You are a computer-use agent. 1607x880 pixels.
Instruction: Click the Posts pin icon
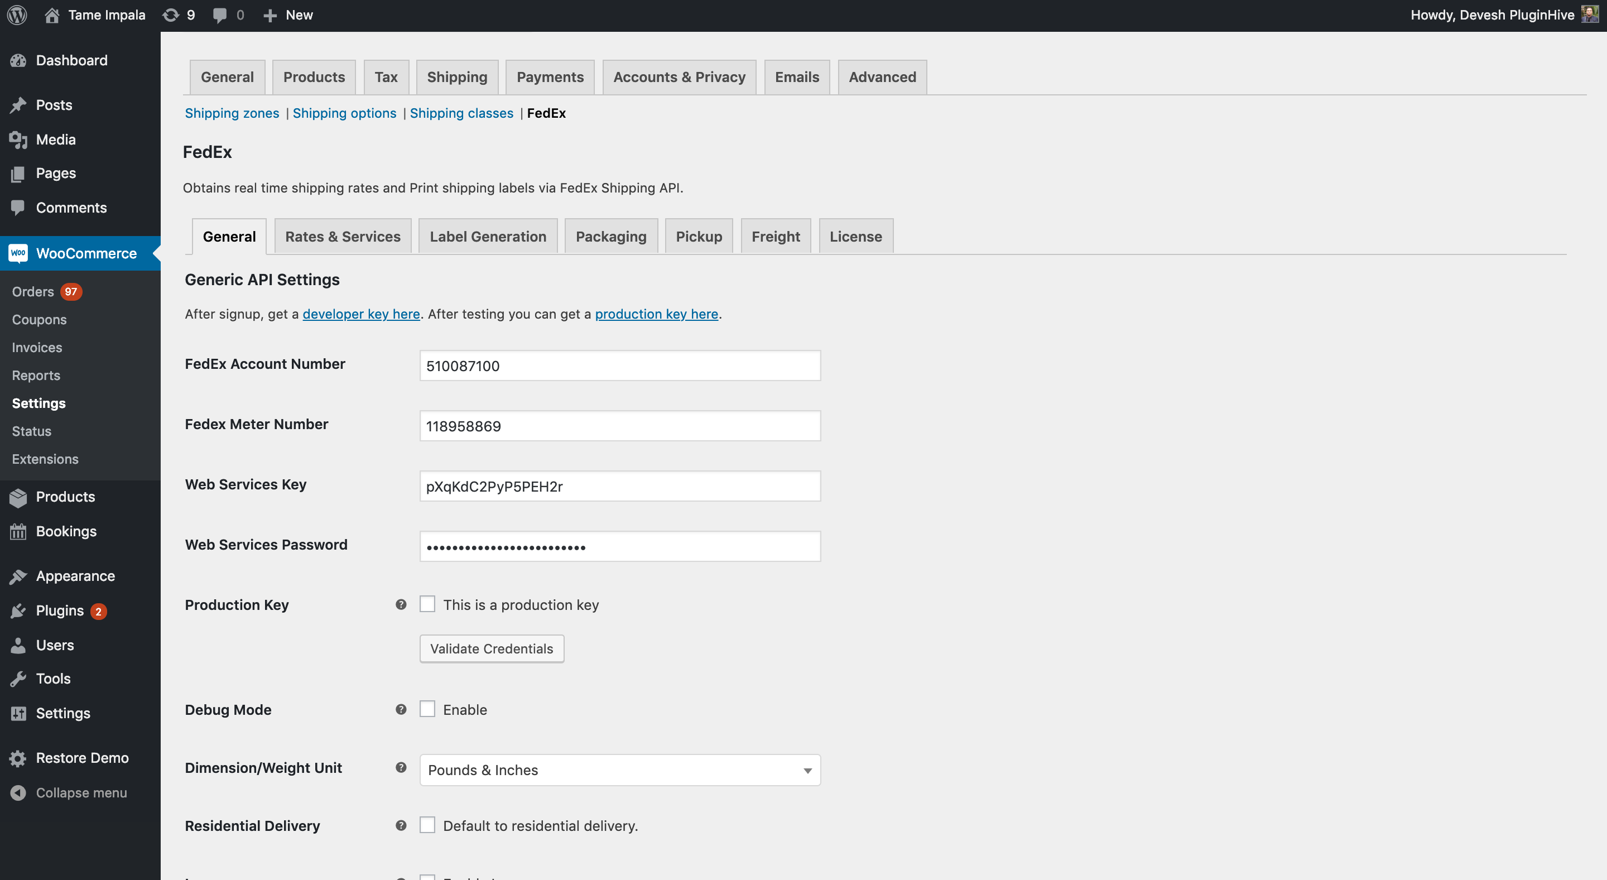coord(18,105)
